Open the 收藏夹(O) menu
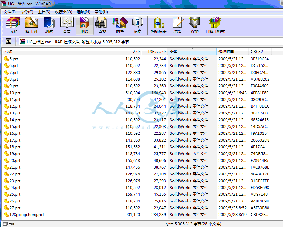This screenshot has height=227, width=283. (64, 12)
